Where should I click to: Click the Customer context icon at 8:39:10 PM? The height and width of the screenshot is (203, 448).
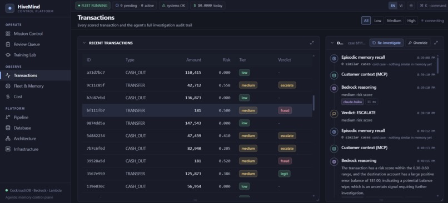pos(333,75)
